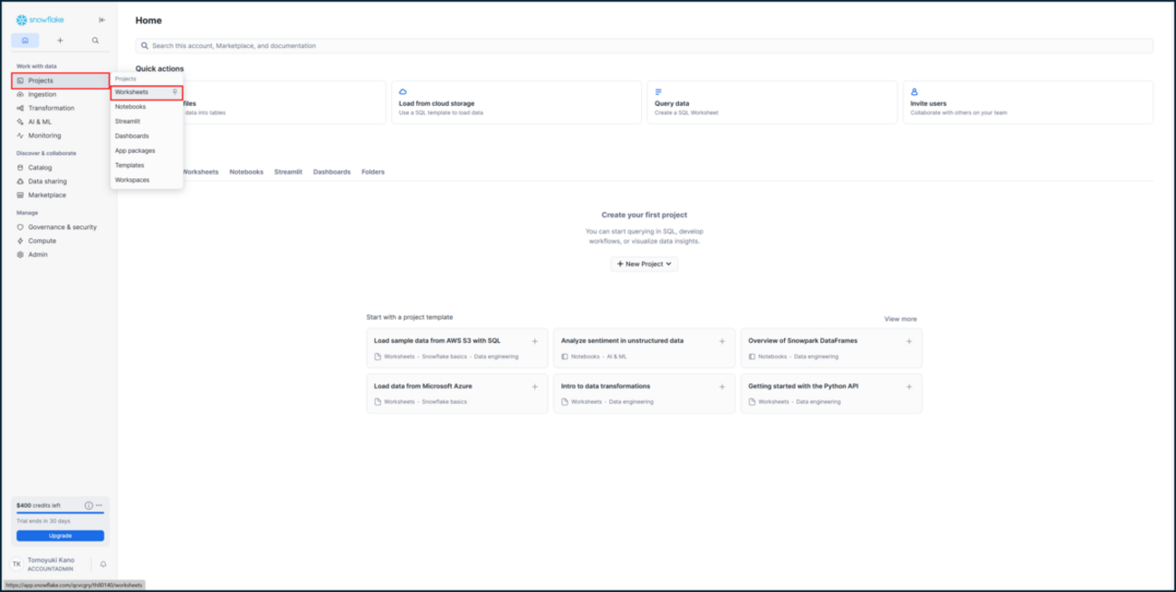Collapse the sidebar with the collapse arrow icon
The image size is (1176, 592).
coord(101,20)
